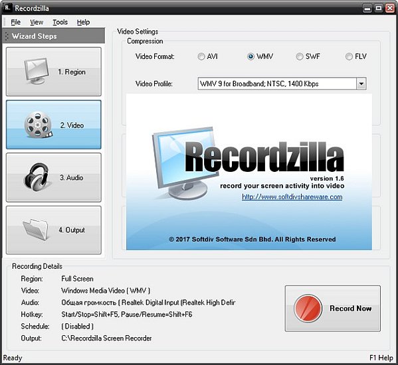
Task: Click the Wizard Steps panel header
Action: tap(54, 36)
